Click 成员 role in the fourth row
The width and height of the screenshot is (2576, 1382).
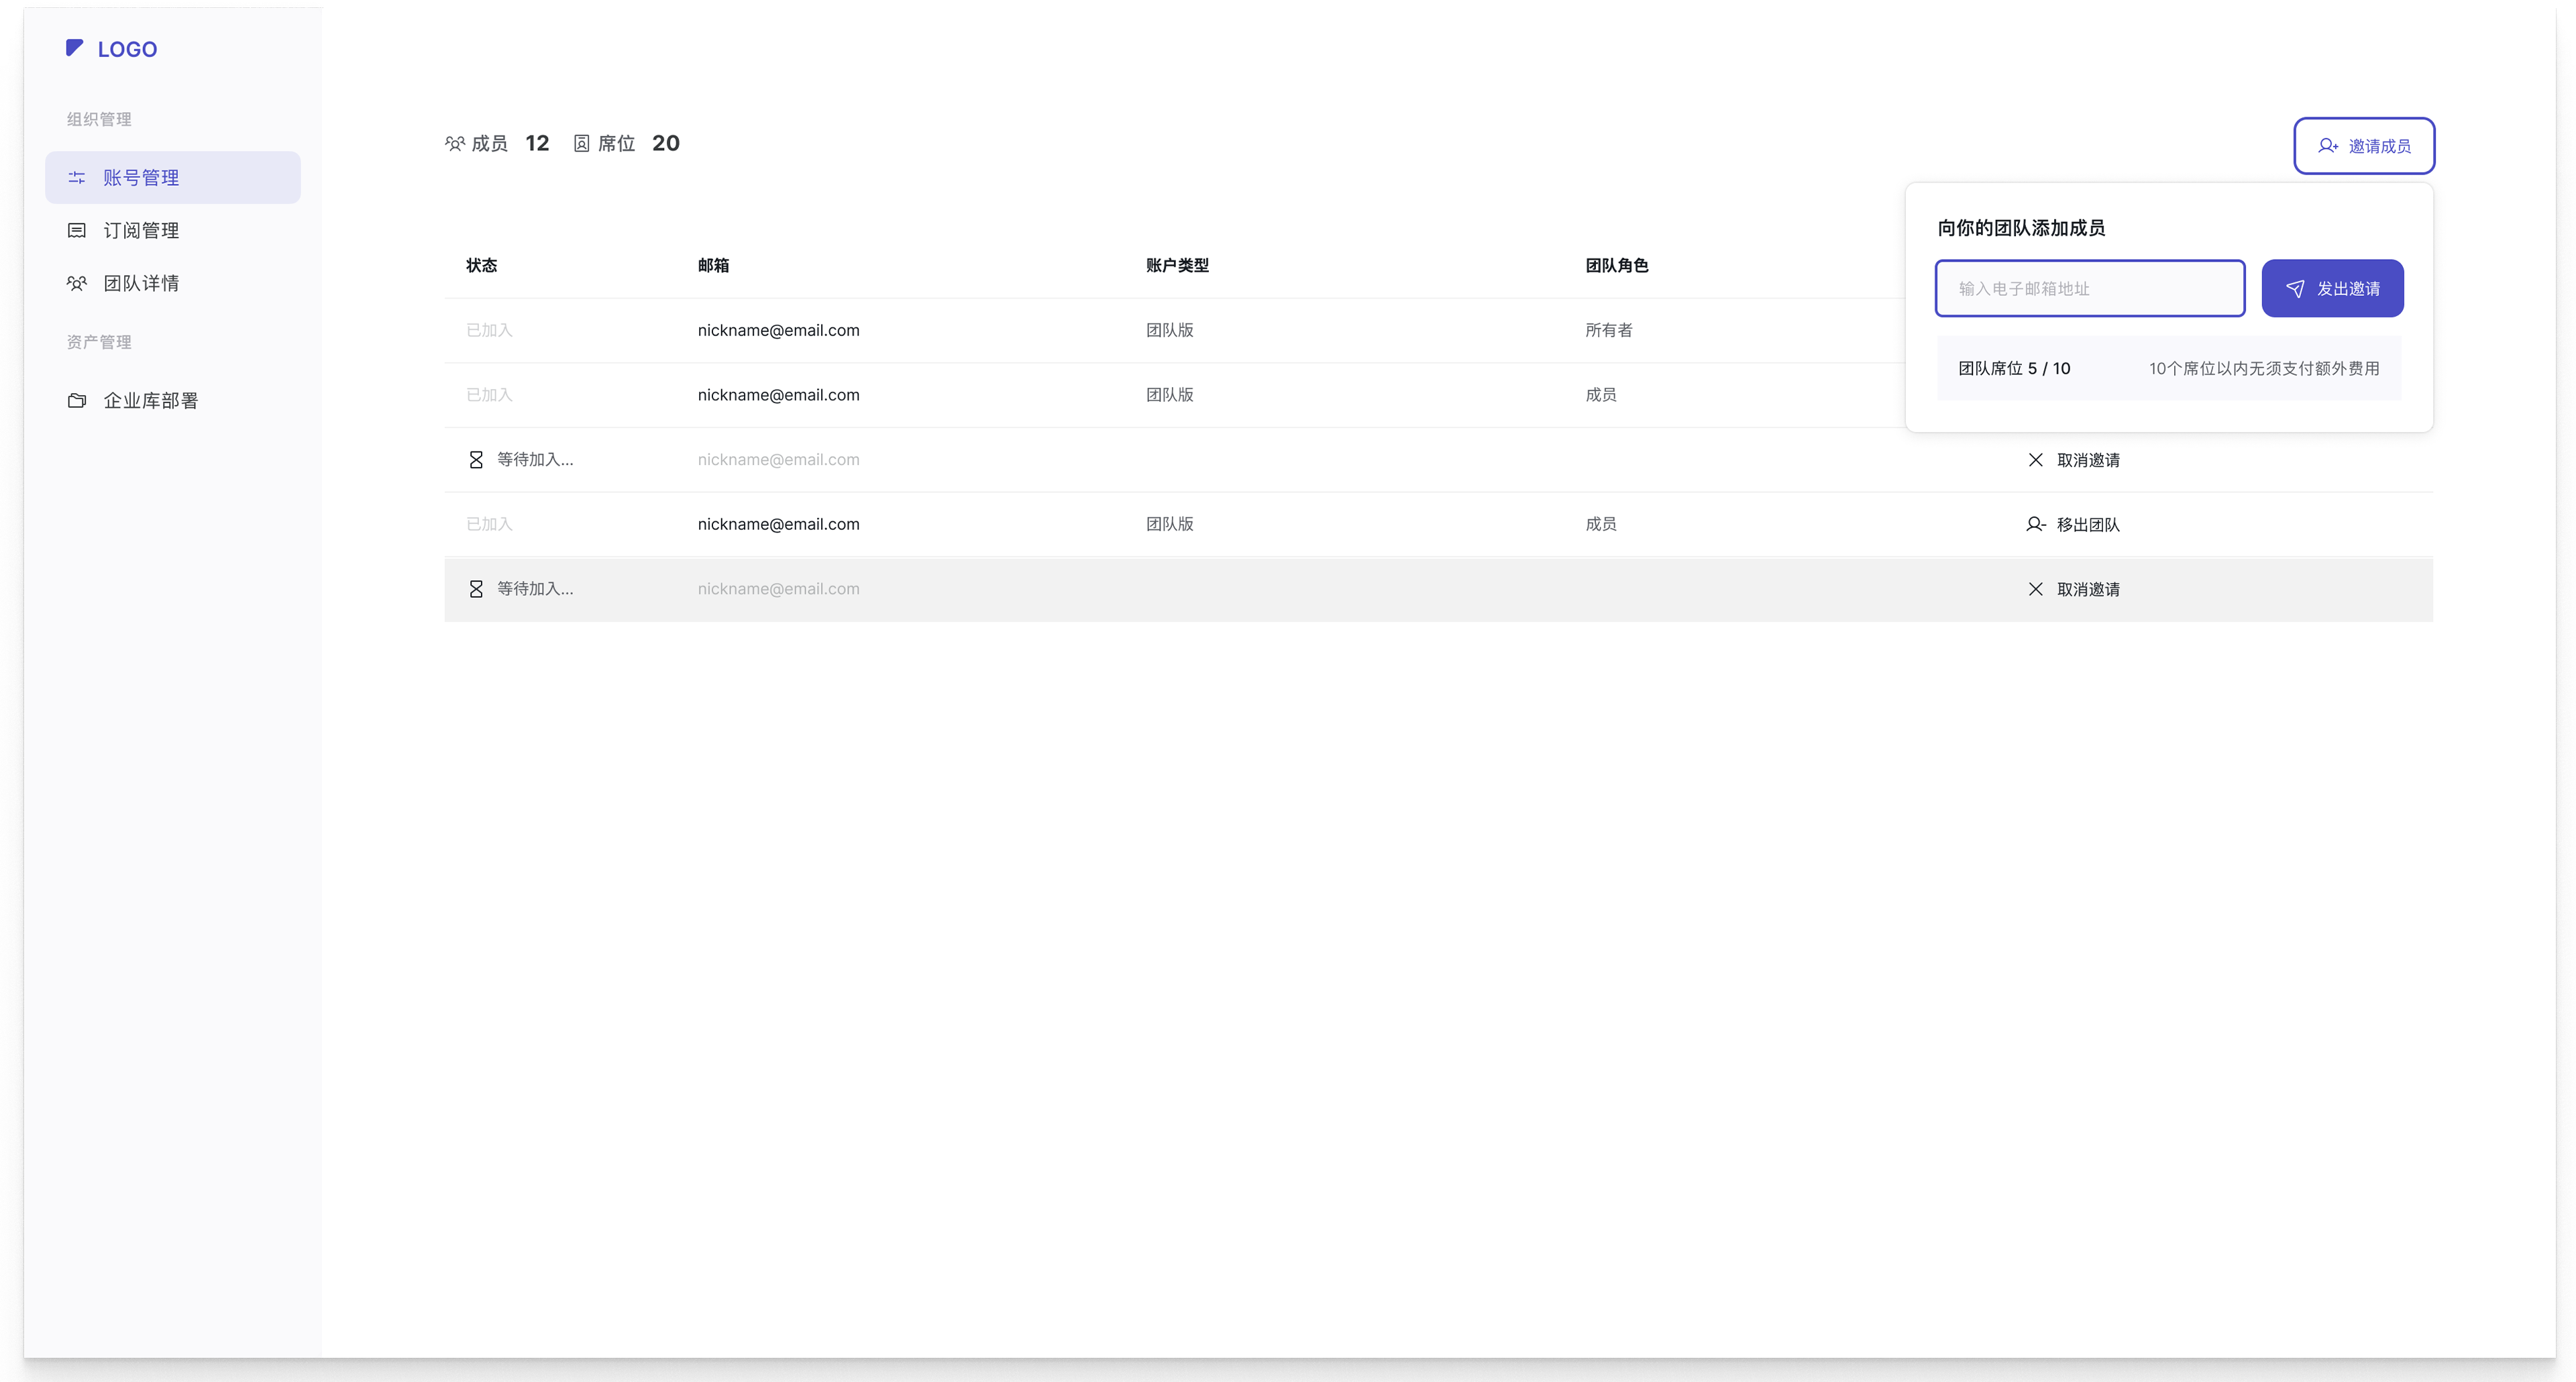[x=1600, y=524]
